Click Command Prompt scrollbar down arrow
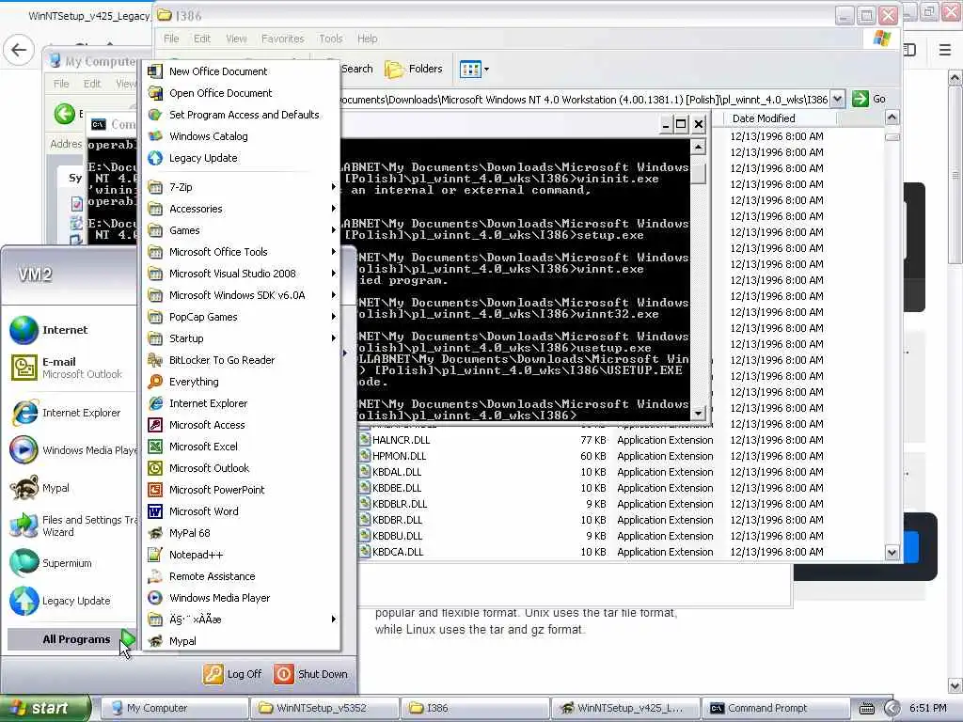The height and width of the screenshot is (722, 963). point(699,414)
